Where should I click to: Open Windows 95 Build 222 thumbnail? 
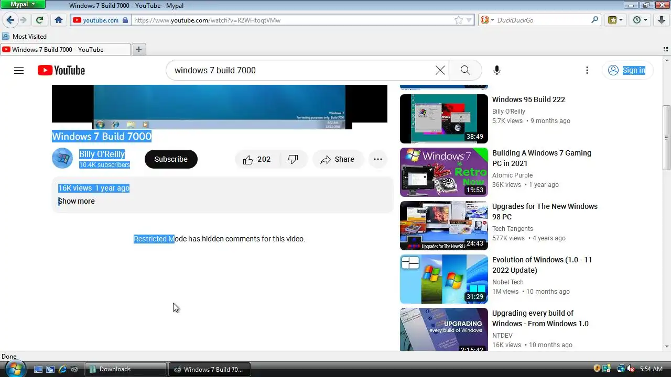click(x=444, y=119)
